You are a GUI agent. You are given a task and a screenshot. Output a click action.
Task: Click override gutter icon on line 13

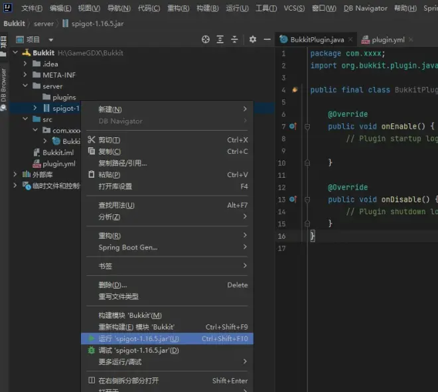pyautogui.click(x=293, y=200)
